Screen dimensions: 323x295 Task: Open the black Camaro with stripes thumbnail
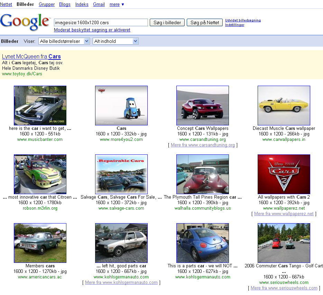pyautogui.click(x=40, y=105)
